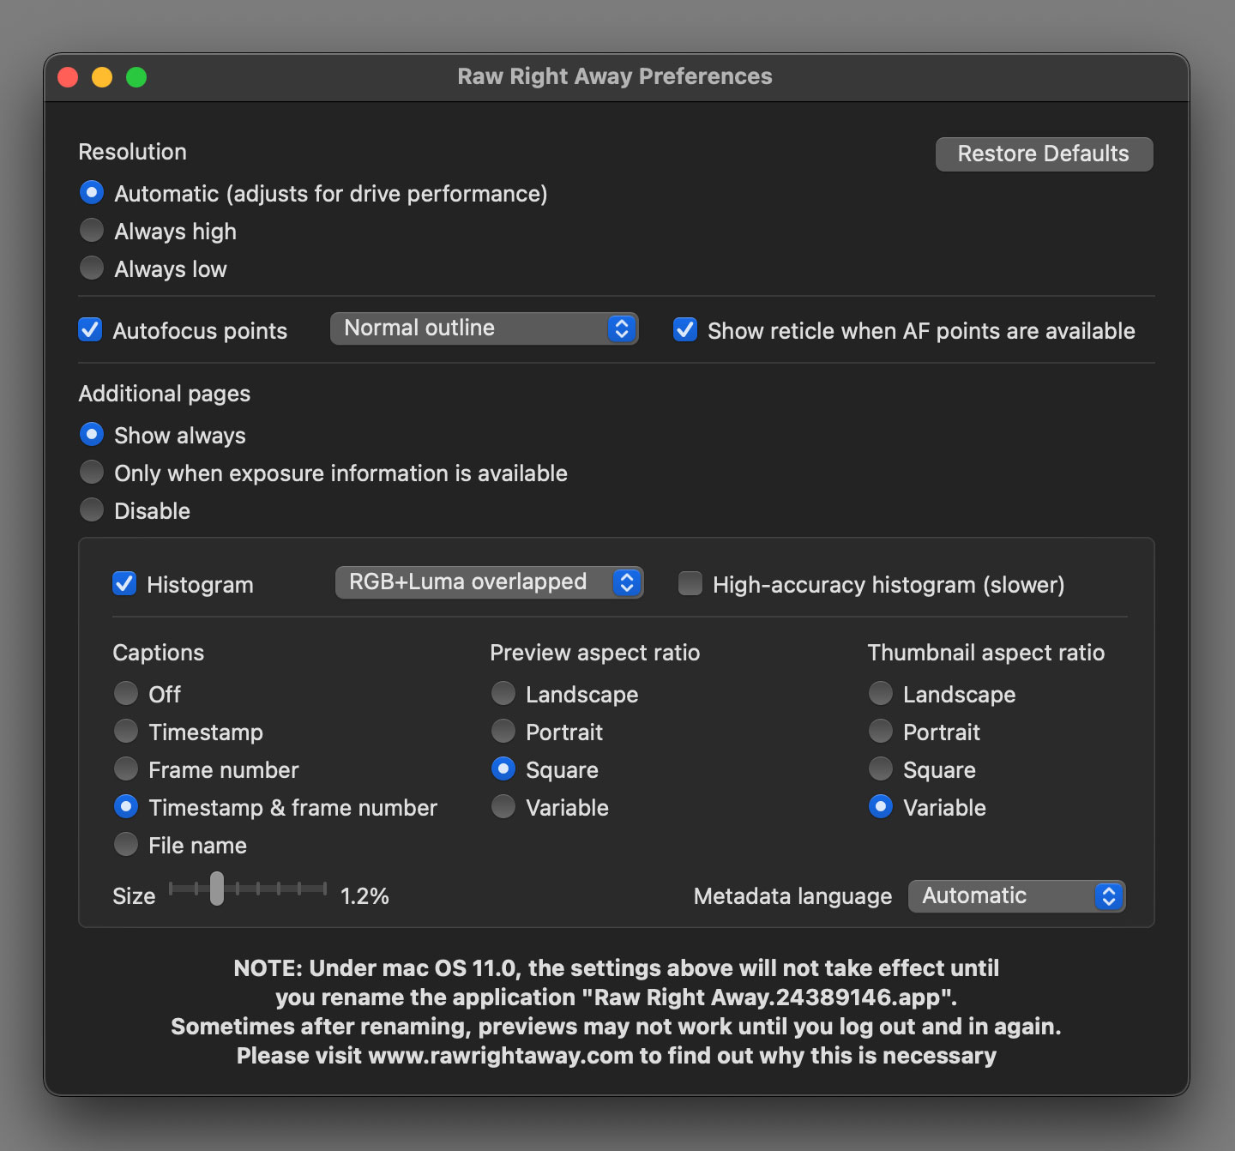Toggle the Autofocus points checkbox

coord(90,329)
